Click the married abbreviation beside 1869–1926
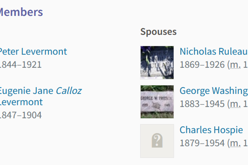The image size is (248, 165). click(x=235, y=65)
